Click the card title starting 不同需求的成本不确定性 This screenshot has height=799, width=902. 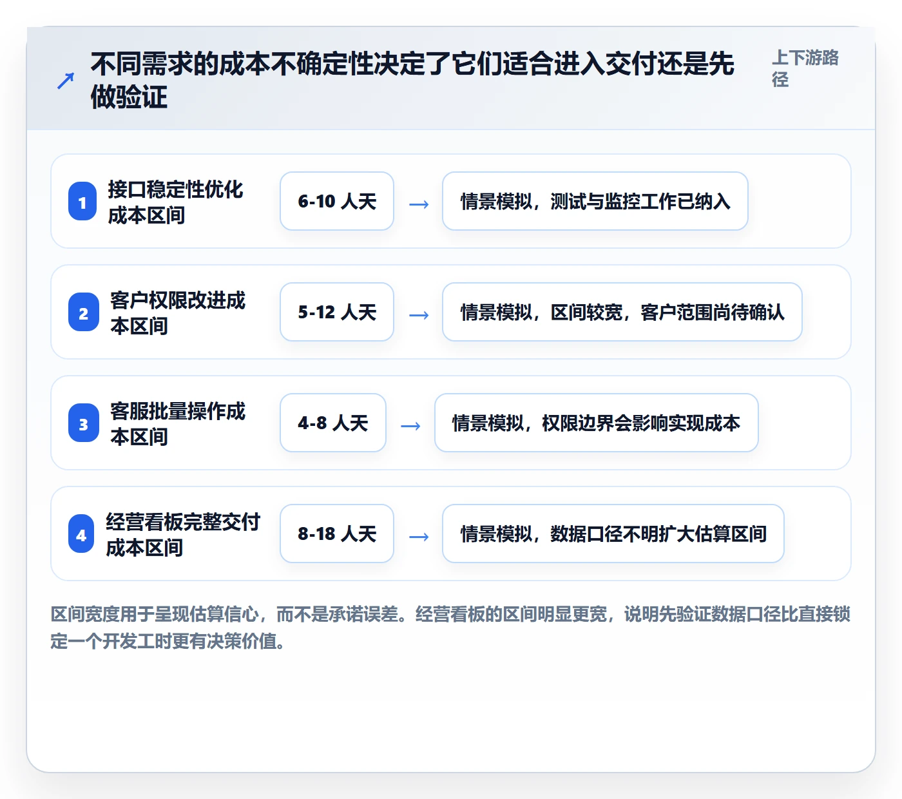click(412, 81)
